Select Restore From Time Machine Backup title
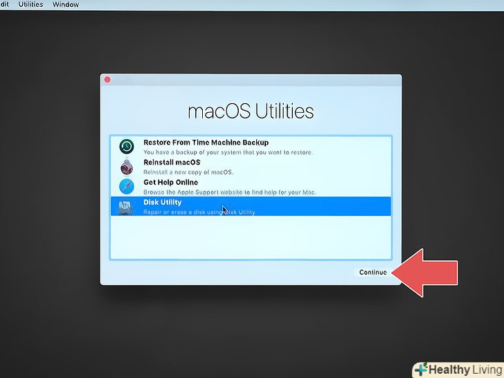The width and height of the screenshot is (504, 378). coord(206,143)
